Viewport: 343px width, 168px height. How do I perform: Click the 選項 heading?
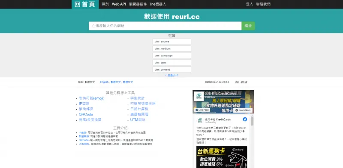172,36
